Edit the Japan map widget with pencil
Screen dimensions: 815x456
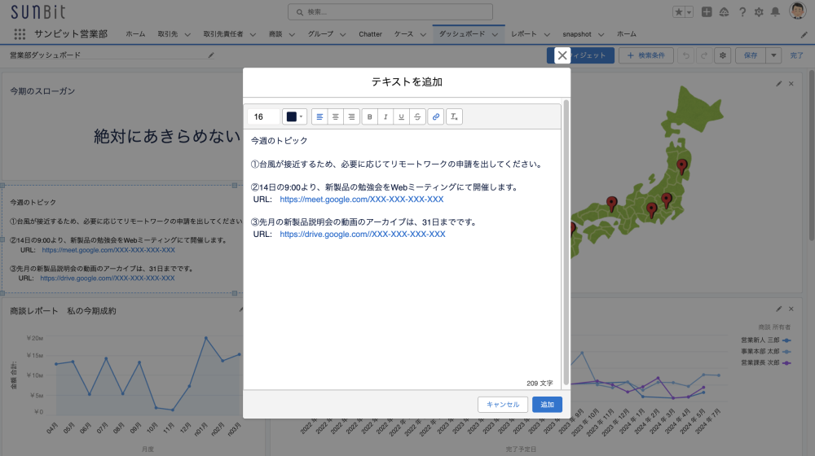778,84
